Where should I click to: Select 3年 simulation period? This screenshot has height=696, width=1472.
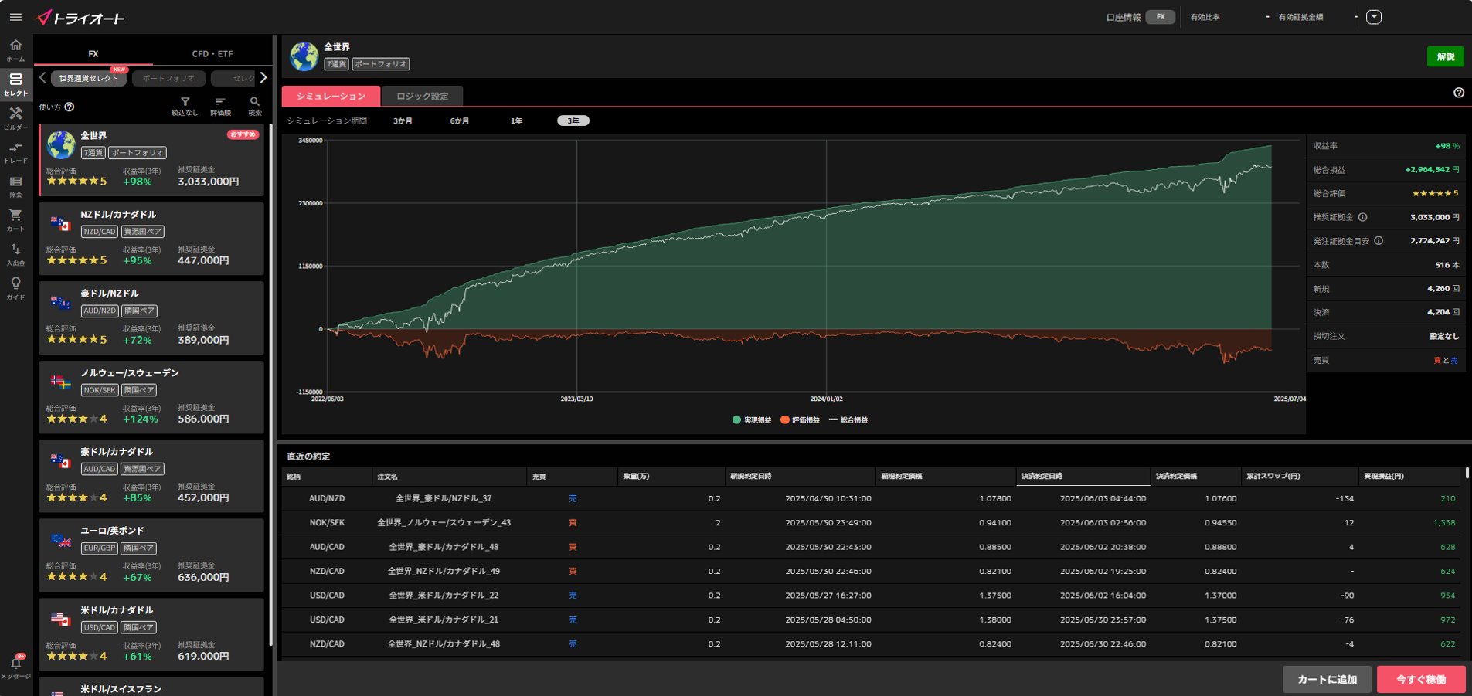point(573,121)
